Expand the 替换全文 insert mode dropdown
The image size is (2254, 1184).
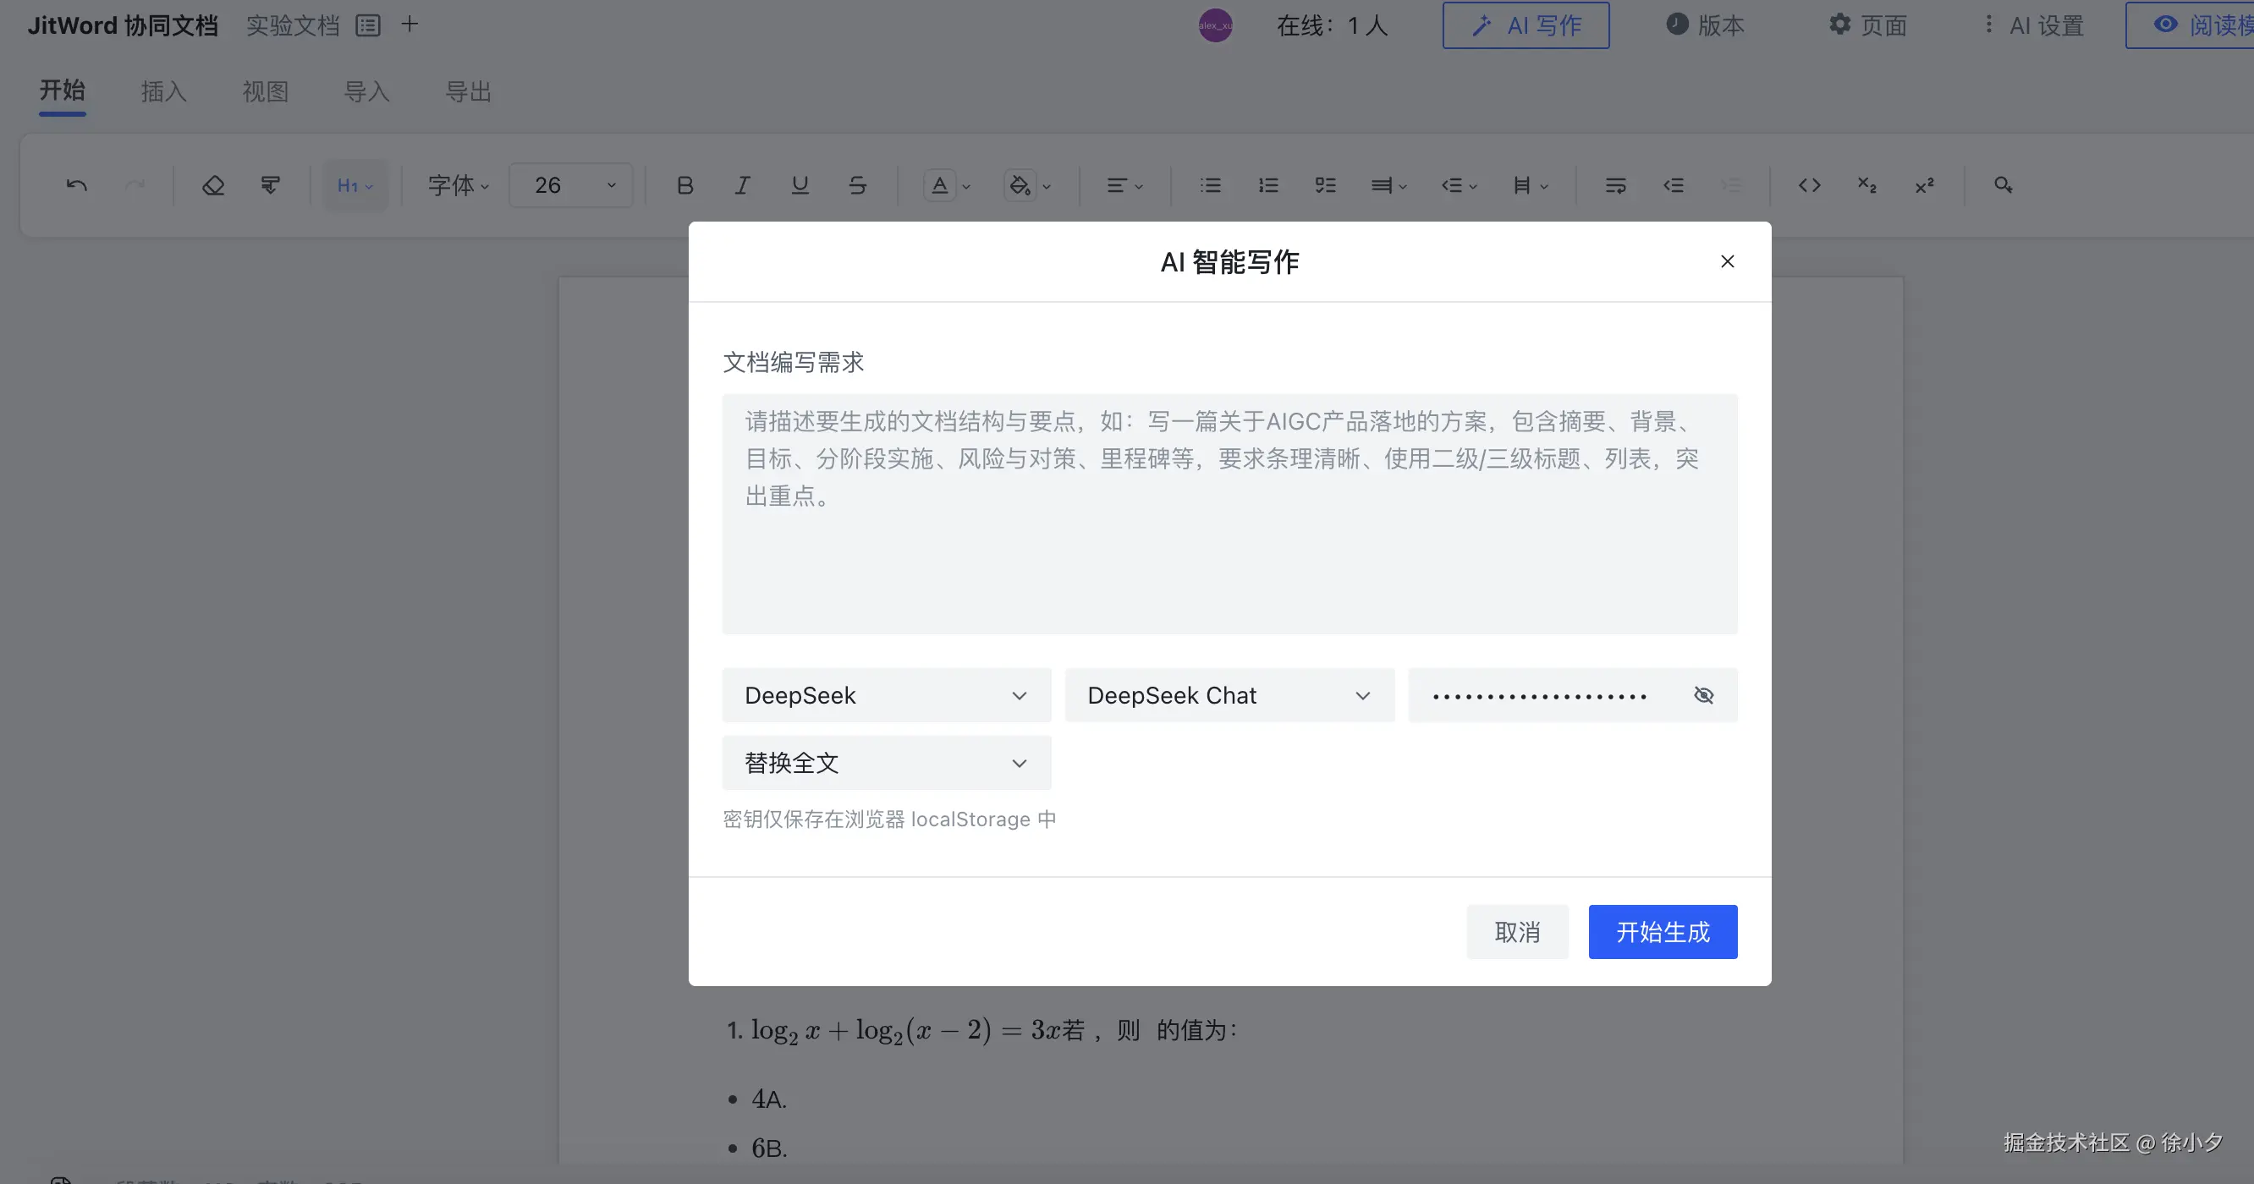(886, 763)
